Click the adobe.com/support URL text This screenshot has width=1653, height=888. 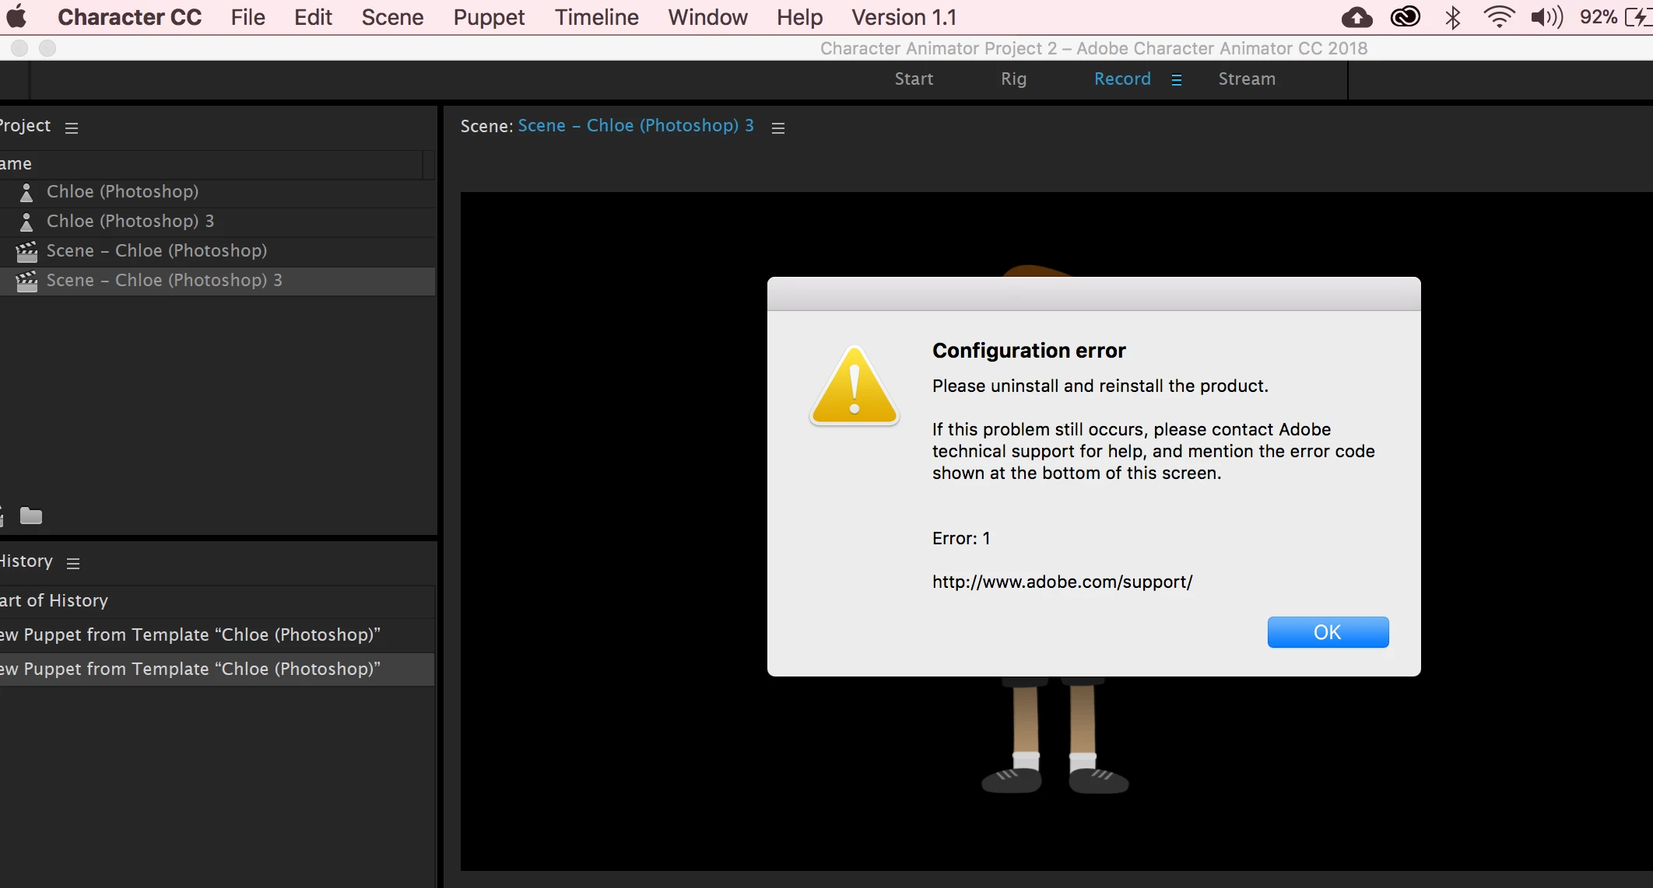[x=1062, y=582]
